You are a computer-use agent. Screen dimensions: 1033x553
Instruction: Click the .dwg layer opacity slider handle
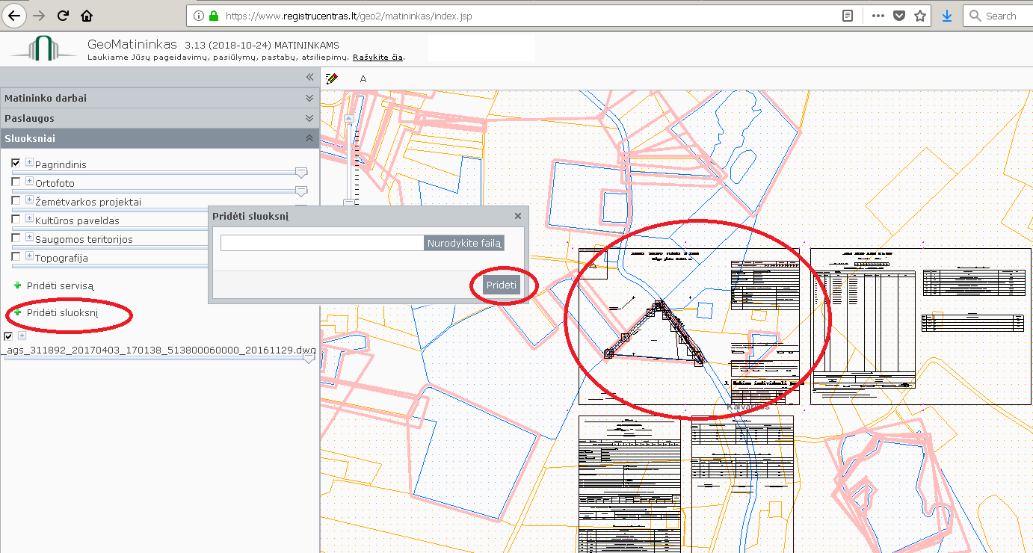(x=309, y=358)
